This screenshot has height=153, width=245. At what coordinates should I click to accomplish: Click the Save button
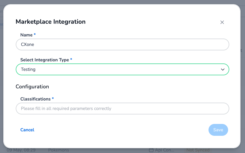click(218, 130)
